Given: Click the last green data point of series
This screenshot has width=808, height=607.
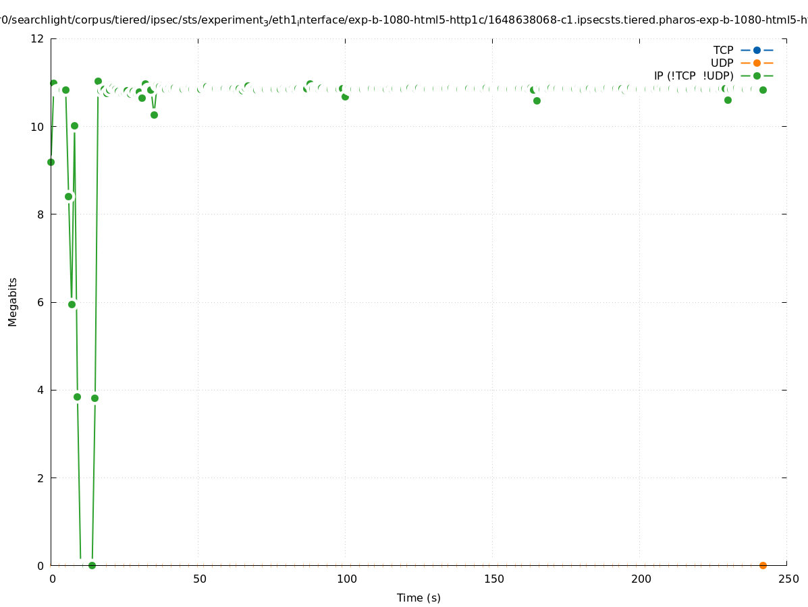Looking at the screenshot, I should click(x=763, y=90).
